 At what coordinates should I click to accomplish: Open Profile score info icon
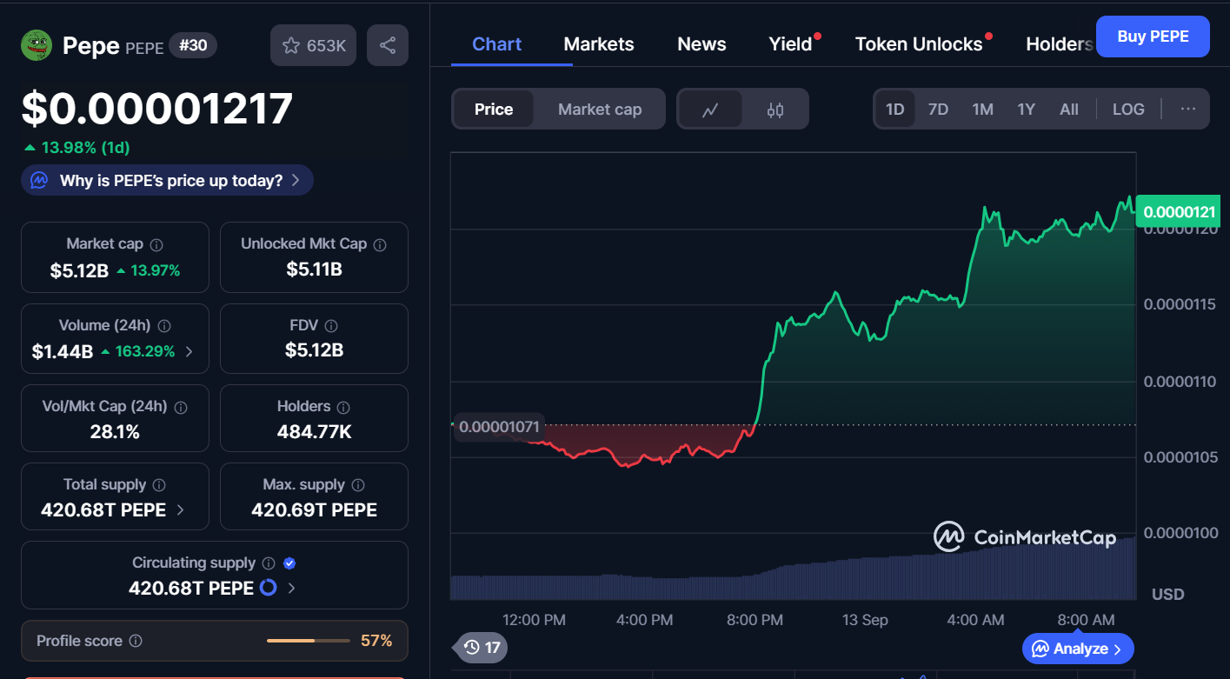coord(136,641)
